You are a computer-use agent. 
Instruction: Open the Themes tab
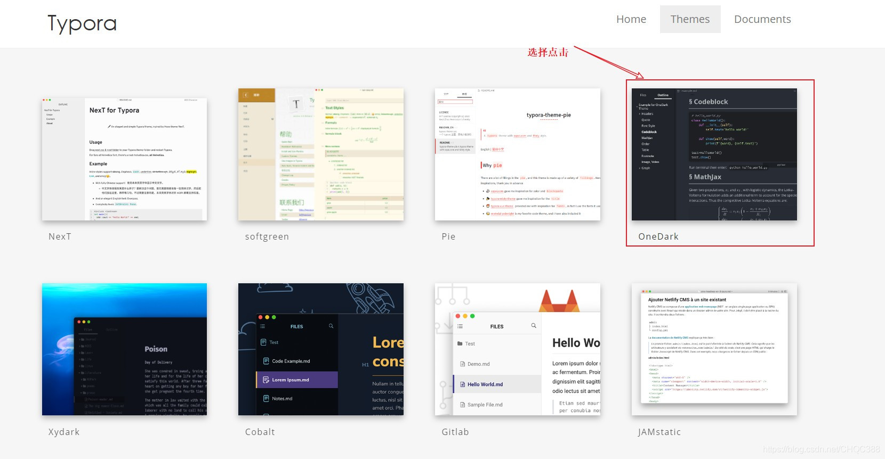[x=690, y=19]
